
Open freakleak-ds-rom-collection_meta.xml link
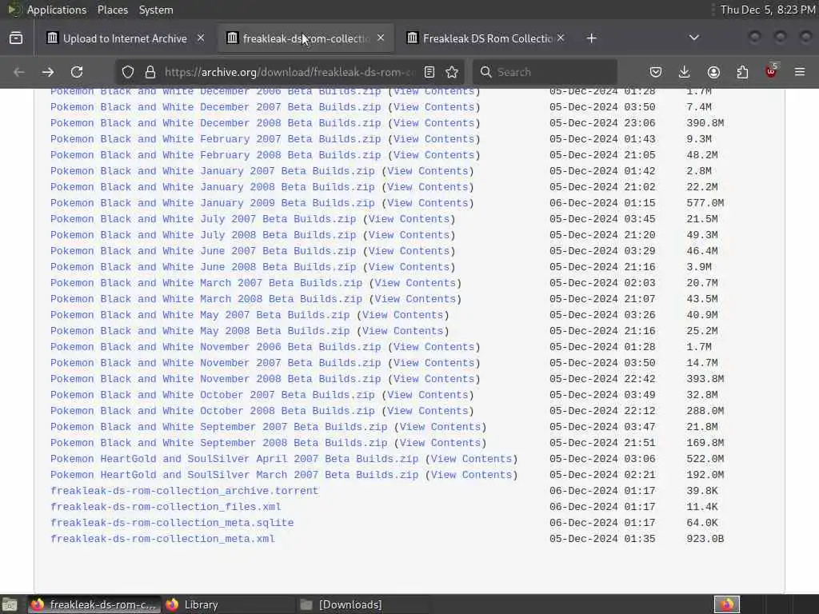pyautogui.click(x=162, y=539)
